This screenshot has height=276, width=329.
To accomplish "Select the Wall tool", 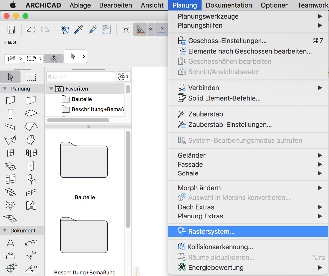I will pyautogui.click(x=10, y=100).
